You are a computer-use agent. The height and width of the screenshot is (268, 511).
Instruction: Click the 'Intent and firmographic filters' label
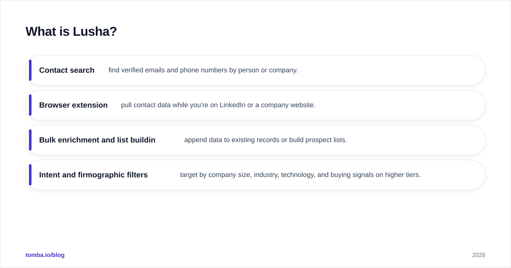(x=93, y=175)
